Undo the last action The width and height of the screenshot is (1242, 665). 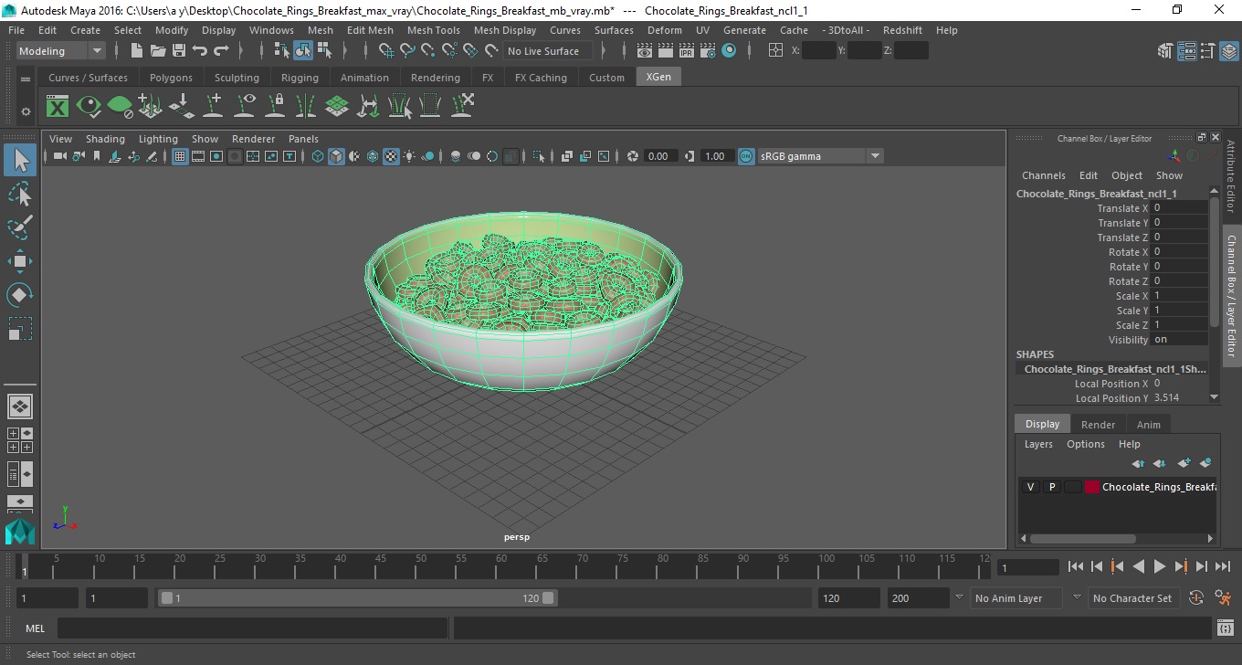pyautogui.click(x=199, y=51)
